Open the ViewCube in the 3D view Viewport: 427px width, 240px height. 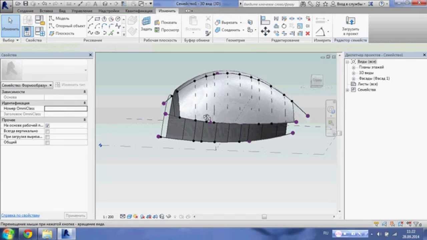317,80
